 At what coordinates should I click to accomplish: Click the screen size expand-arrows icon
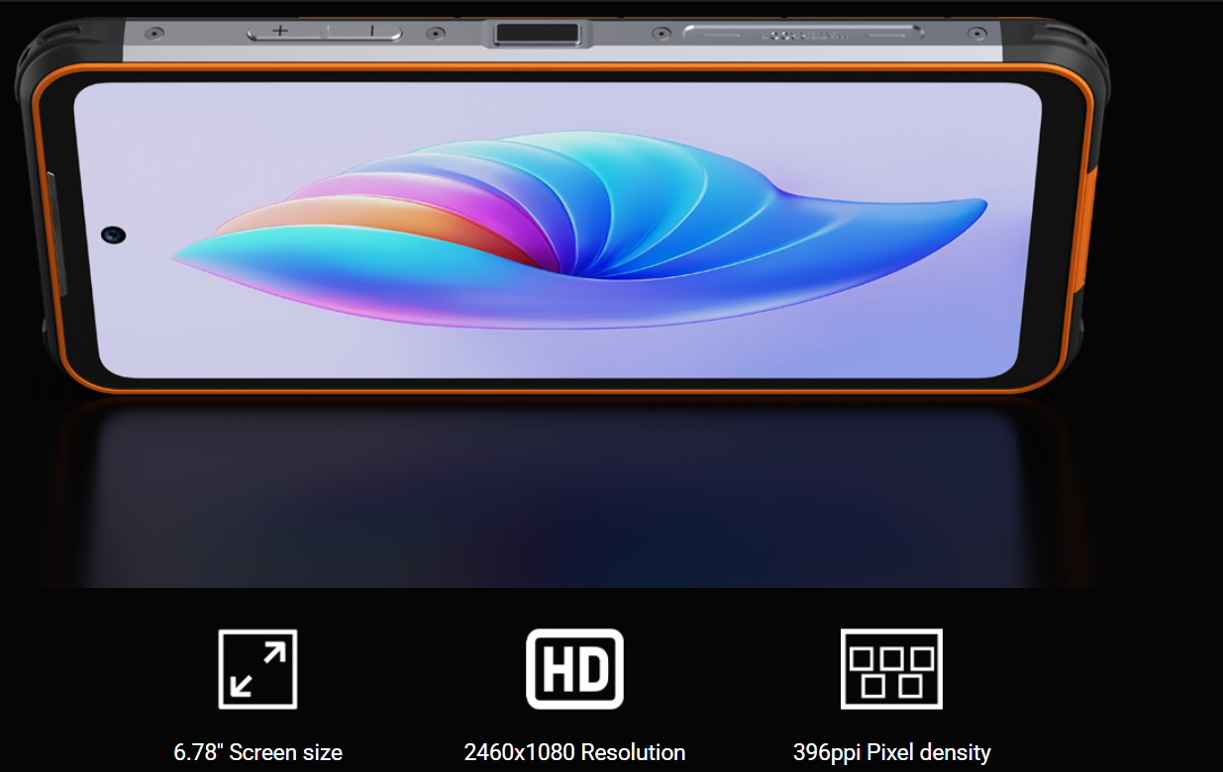click(x=257, y=669)
